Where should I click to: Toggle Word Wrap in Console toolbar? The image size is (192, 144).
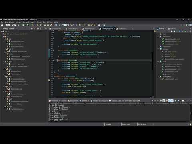pos(166,100)
